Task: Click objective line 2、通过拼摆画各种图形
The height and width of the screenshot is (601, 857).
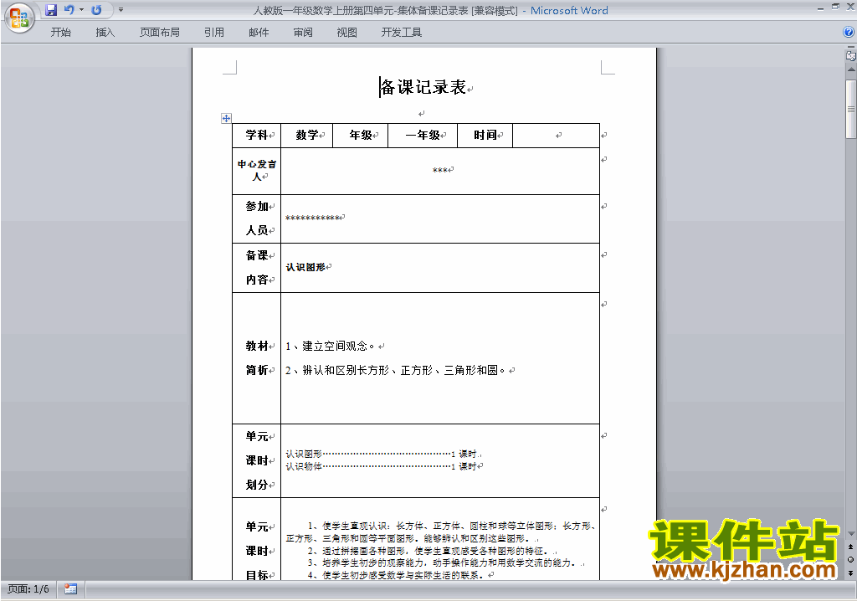Action: coord(428,551)
